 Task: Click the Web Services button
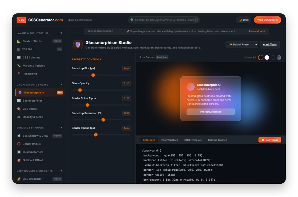(267, 20)
